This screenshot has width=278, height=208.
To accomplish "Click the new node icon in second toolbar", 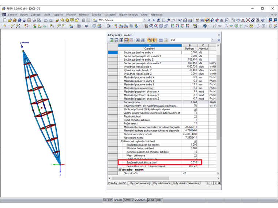I will [5, 26].
